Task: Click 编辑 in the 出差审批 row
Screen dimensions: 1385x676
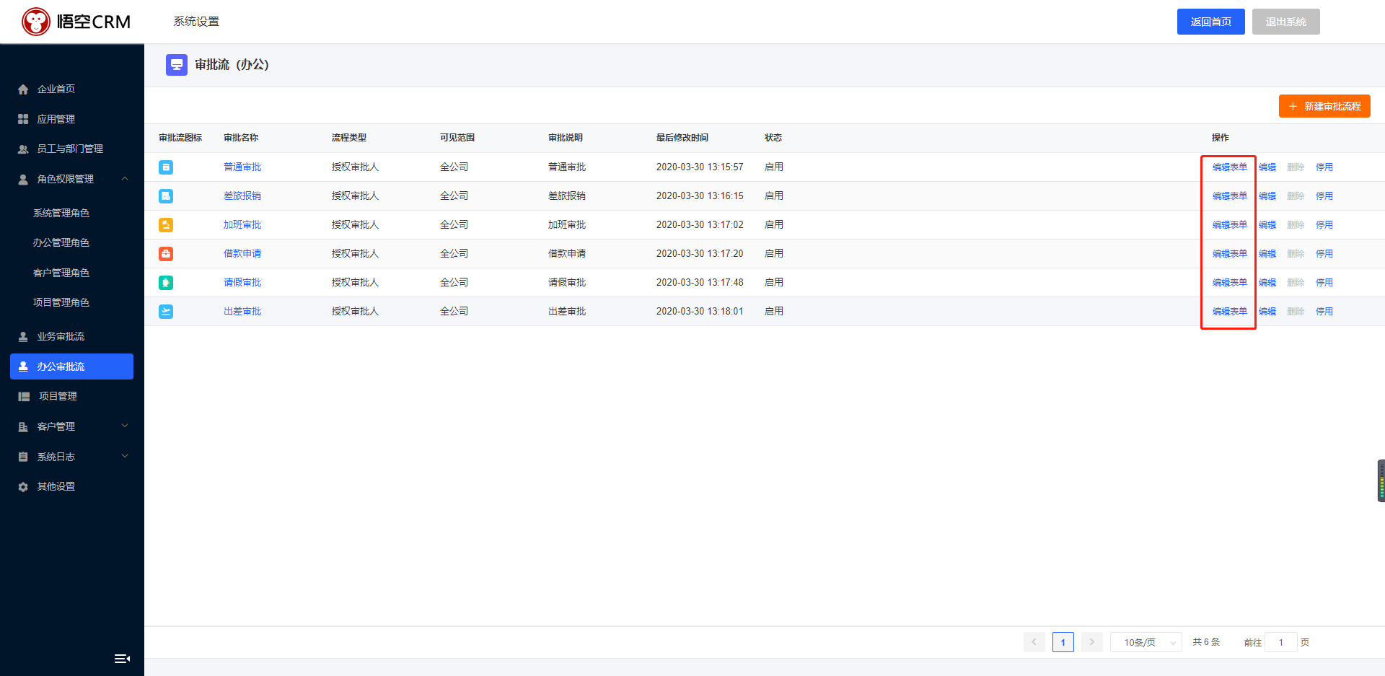Action: pyautogui.click(x=1267, y=312)
